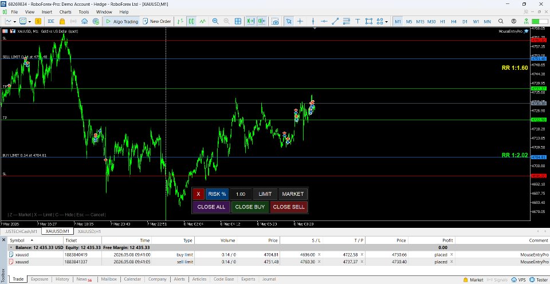Switch timeframe to H4
This screenshot has width=550, height=284.
coord(454,21)
